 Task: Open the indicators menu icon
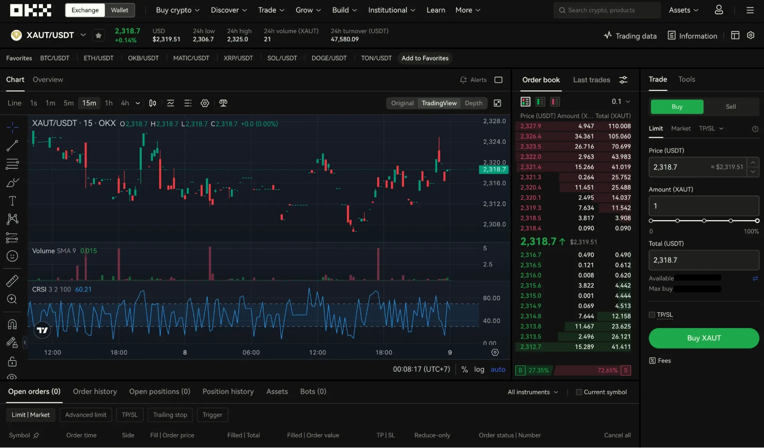point(170,103)
